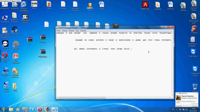Select the Компьютер desktop icon

click(5, 19)
